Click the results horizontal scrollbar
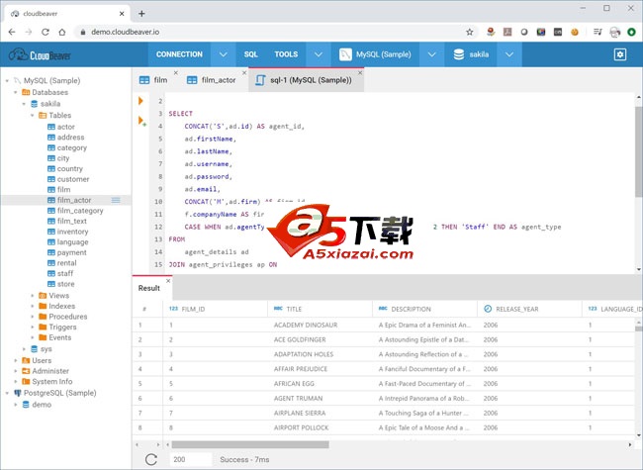The image size is (643, 470). click(x=250, y=444)
